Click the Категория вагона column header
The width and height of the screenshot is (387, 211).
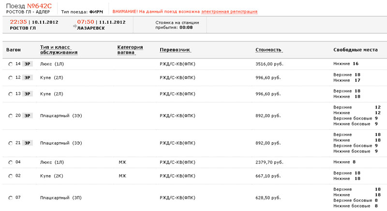coord(130,50)
